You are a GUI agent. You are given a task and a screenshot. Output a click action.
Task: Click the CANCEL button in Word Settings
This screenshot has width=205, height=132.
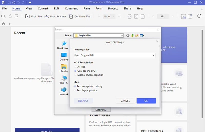(x=125, y=101)
